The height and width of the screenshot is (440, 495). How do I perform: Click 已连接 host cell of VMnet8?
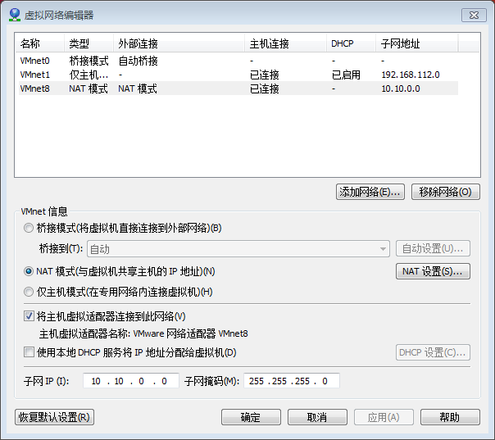pos(265,88)
